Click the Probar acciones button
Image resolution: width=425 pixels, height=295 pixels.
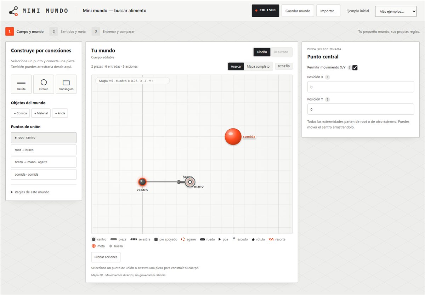(x=106, y=257)
